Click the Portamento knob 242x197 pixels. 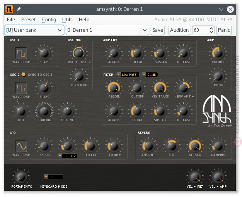point(21,177)
